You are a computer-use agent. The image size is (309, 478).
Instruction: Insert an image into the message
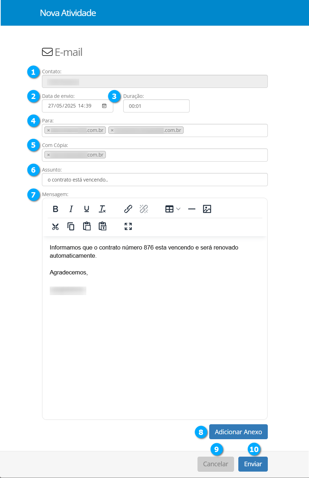207,209
